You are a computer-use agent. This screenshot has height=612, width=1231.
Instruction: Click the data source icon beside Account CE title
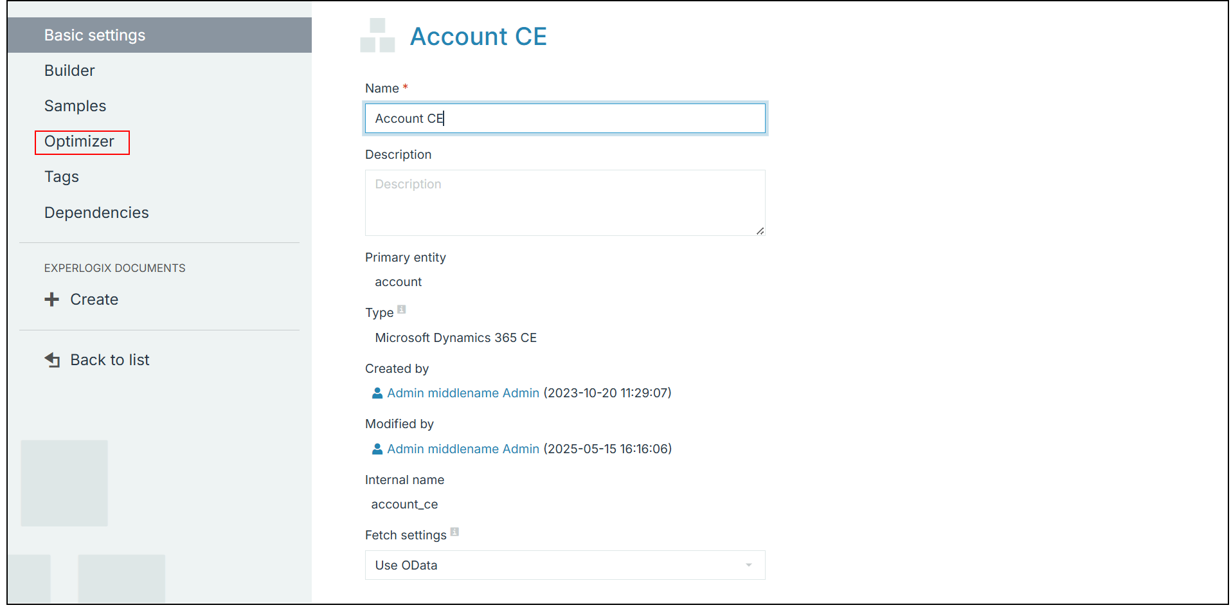[377, 35]
